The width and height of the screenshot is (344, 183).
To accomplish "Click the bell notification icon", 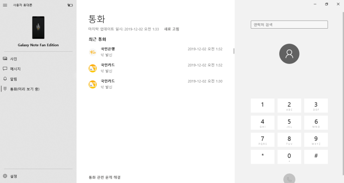I will coord(5,79).
